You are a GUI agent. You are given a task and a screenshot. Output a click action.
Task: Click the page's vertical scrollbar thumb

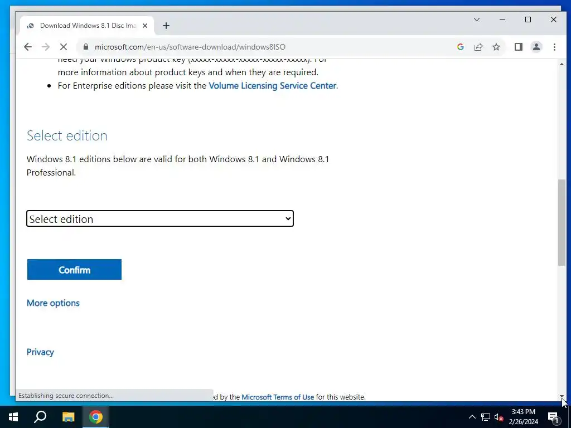(562, 222)
